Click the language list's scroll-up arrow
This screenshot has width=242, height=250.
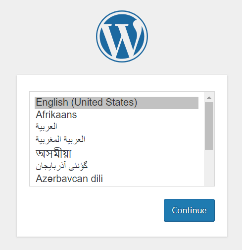[209, 97]
